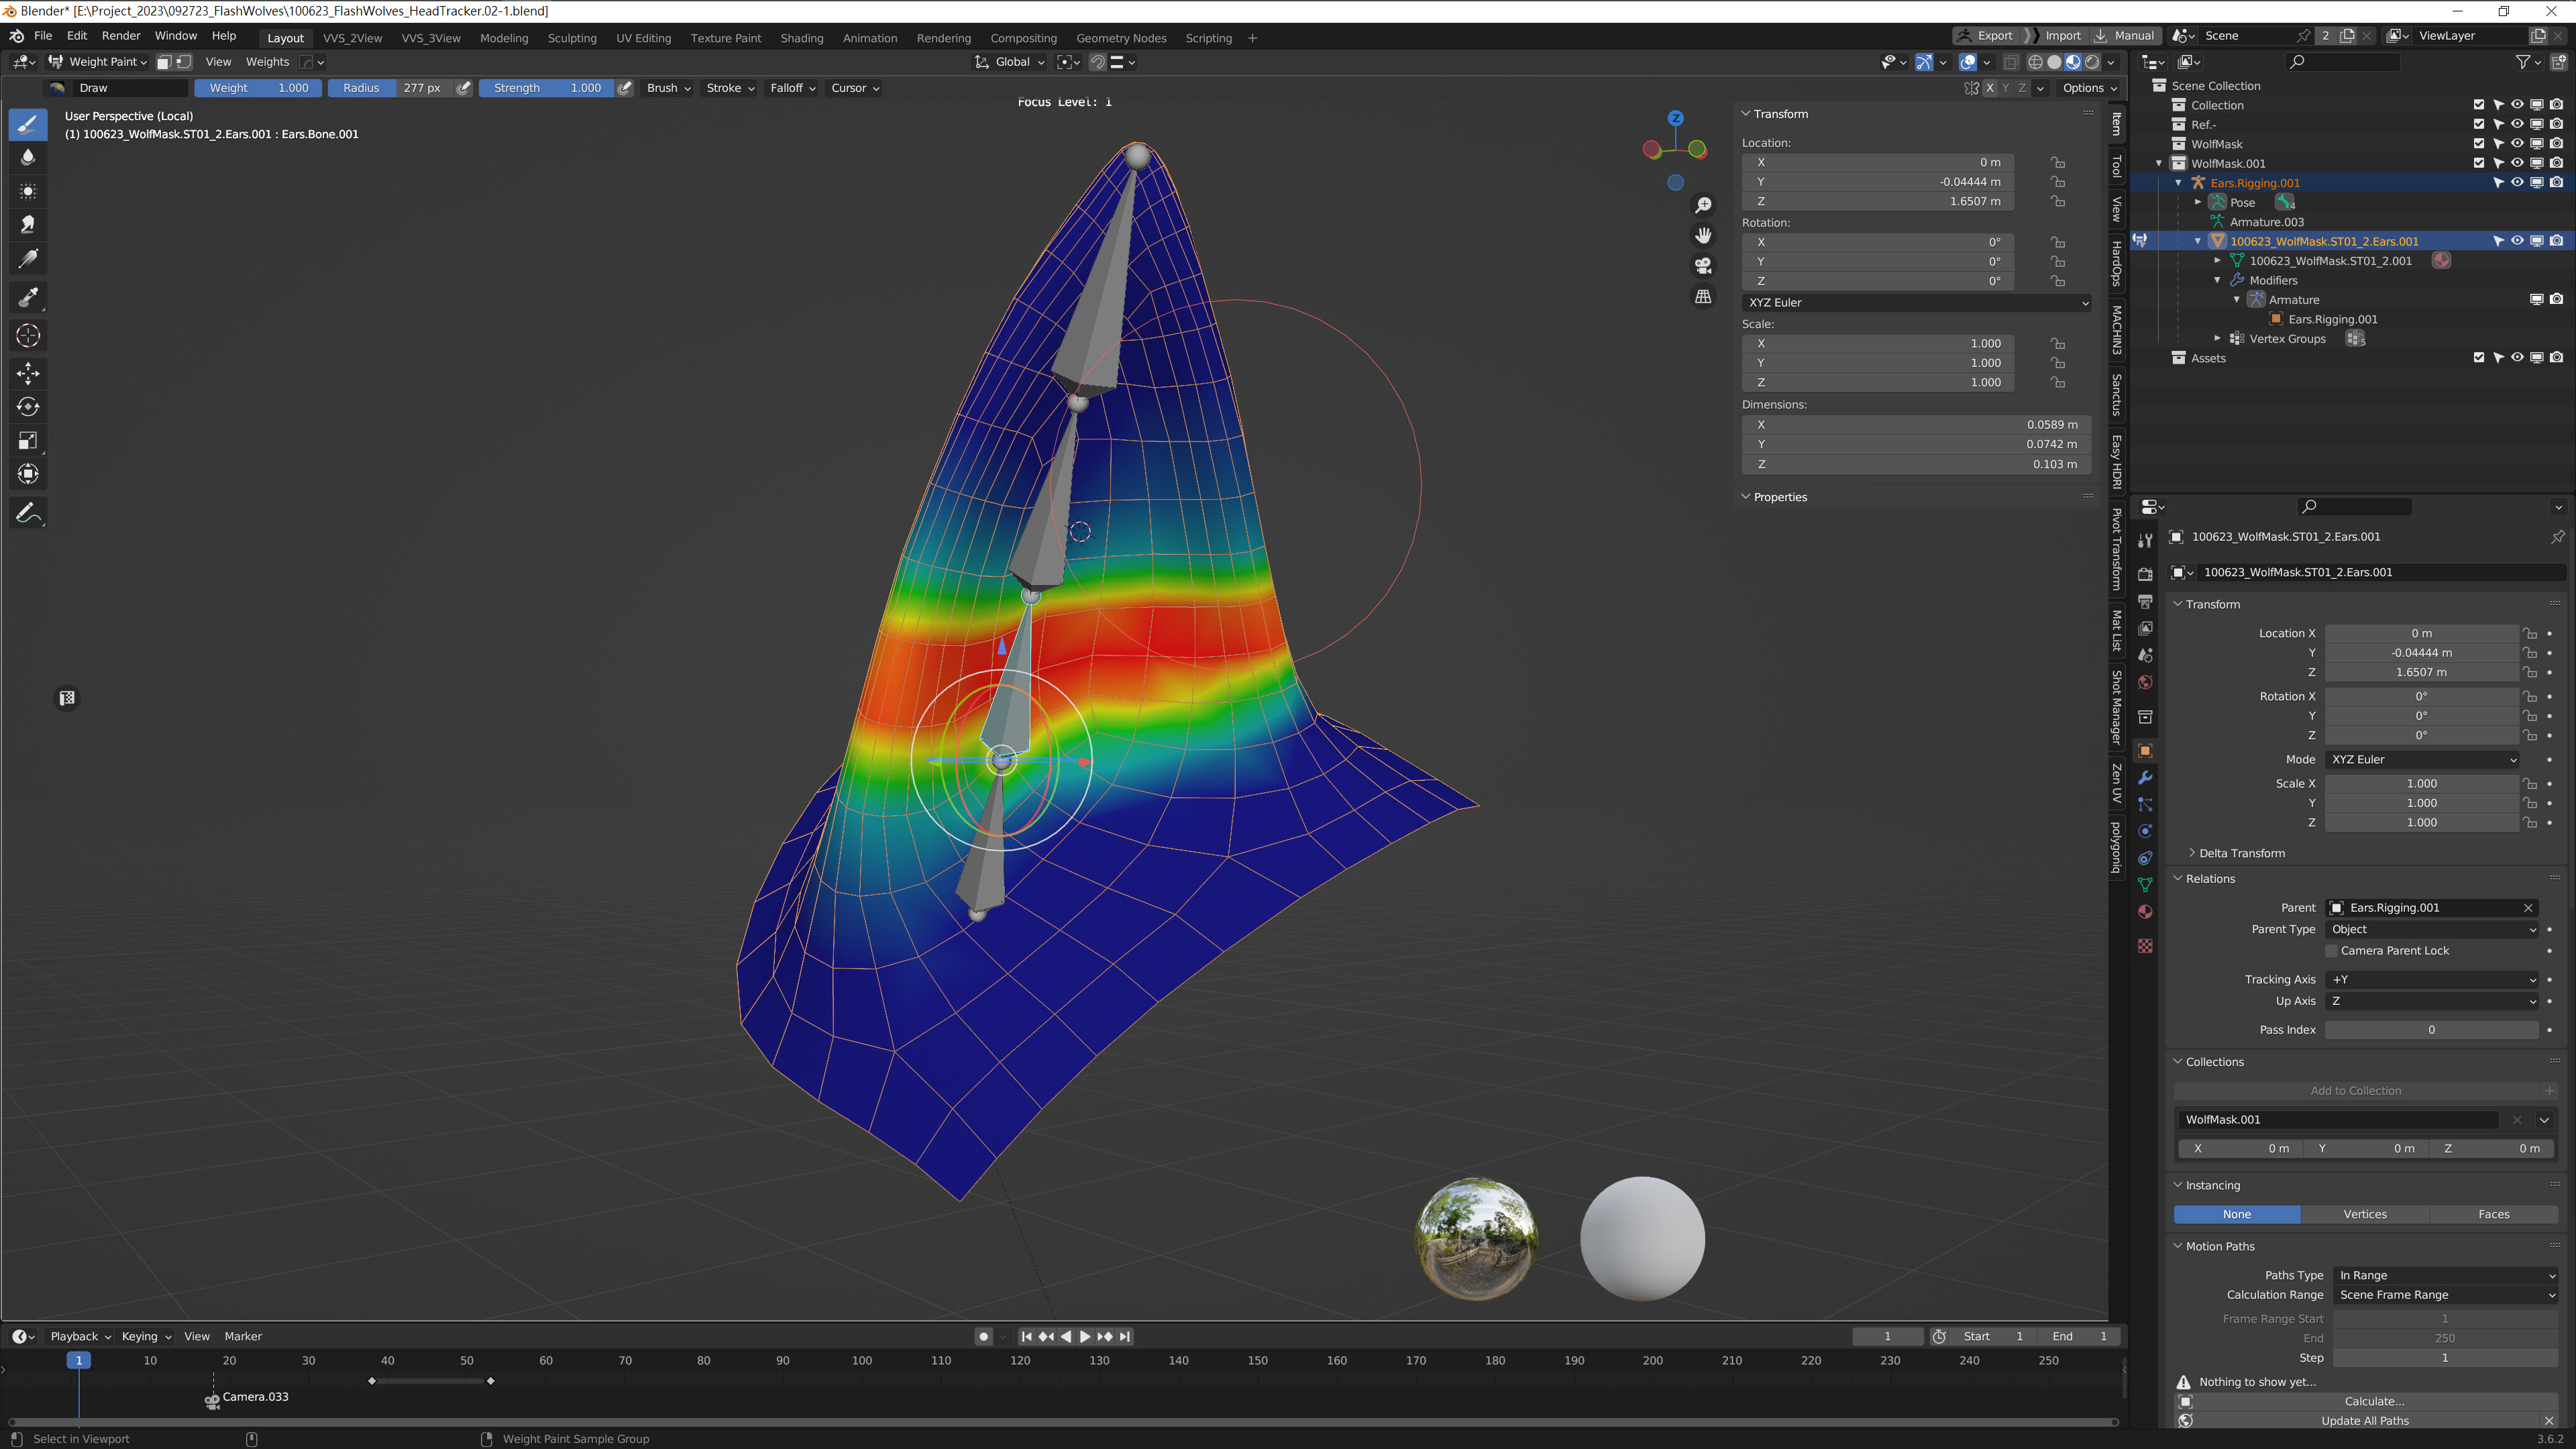The height and width of the screenshot is (1449, 2576).
Task: Click the Calculate... motion paths button
Action: tap(2374, 1401)
